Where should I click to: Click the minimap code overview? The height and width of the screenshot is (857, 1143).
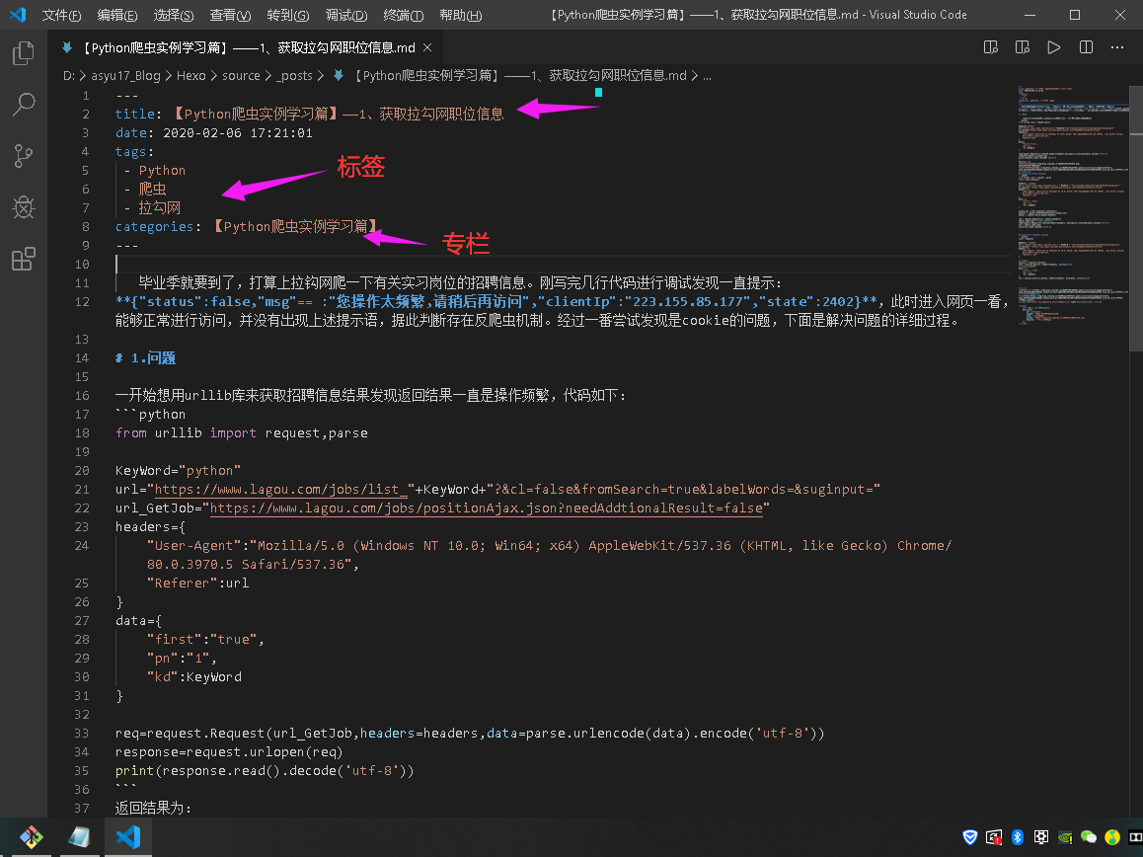tap(1073, 204)
